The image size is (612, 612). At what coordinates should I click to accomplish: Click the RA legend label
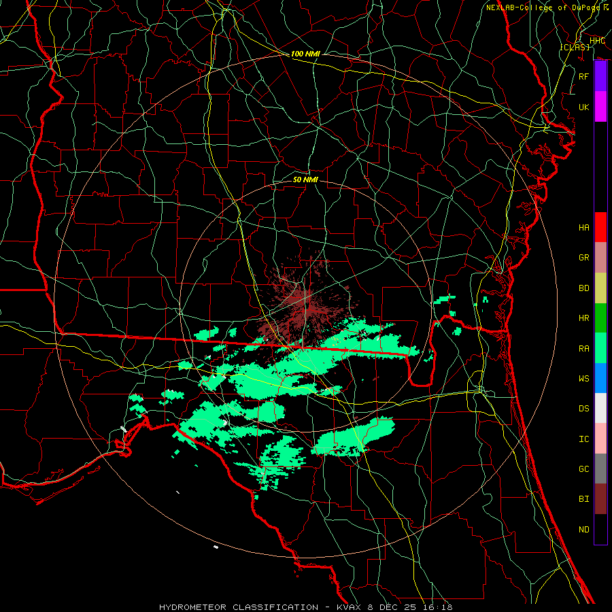[x=583, y=349]
